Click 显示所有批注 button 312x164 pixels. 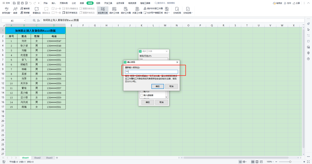pos(70,12)
